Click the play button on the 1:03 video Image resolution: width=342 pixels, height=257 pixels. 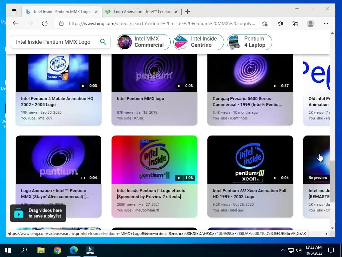pos(179,178)
